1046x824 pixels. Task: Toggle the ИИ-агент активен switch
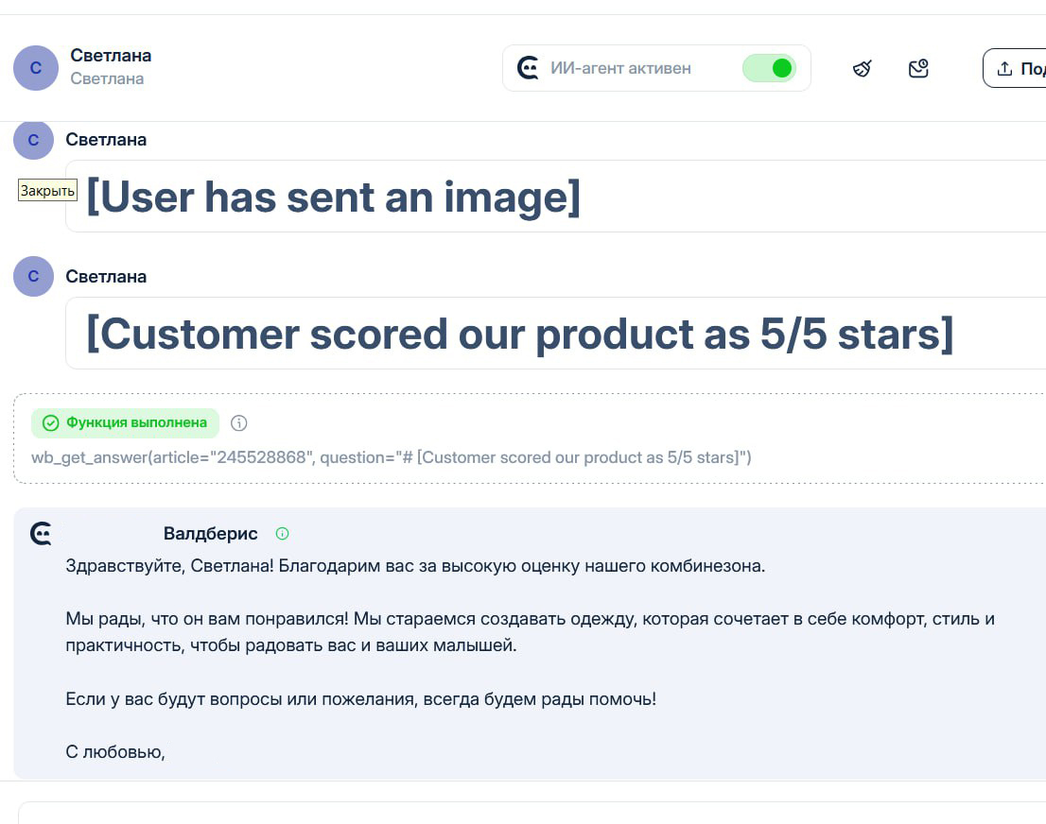769,68
